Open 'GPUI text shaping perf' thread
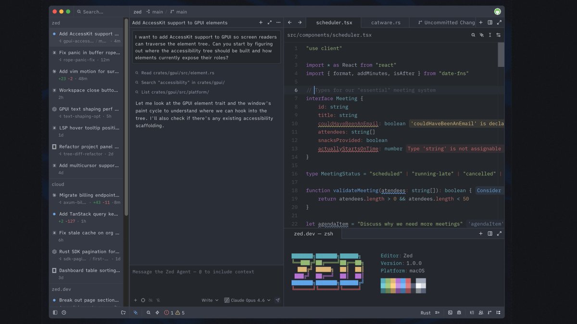The width and height of the screenshot is (577, 324). 86,112
